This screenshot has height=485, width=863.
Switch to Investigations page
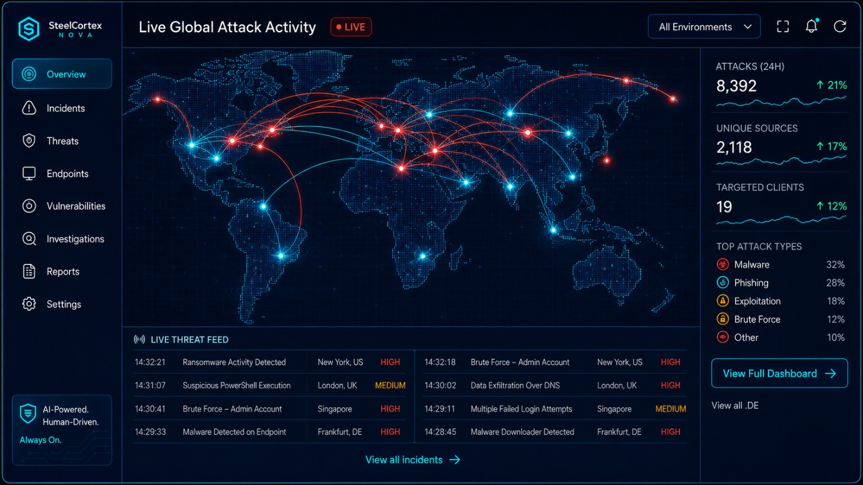pos(75,239)
